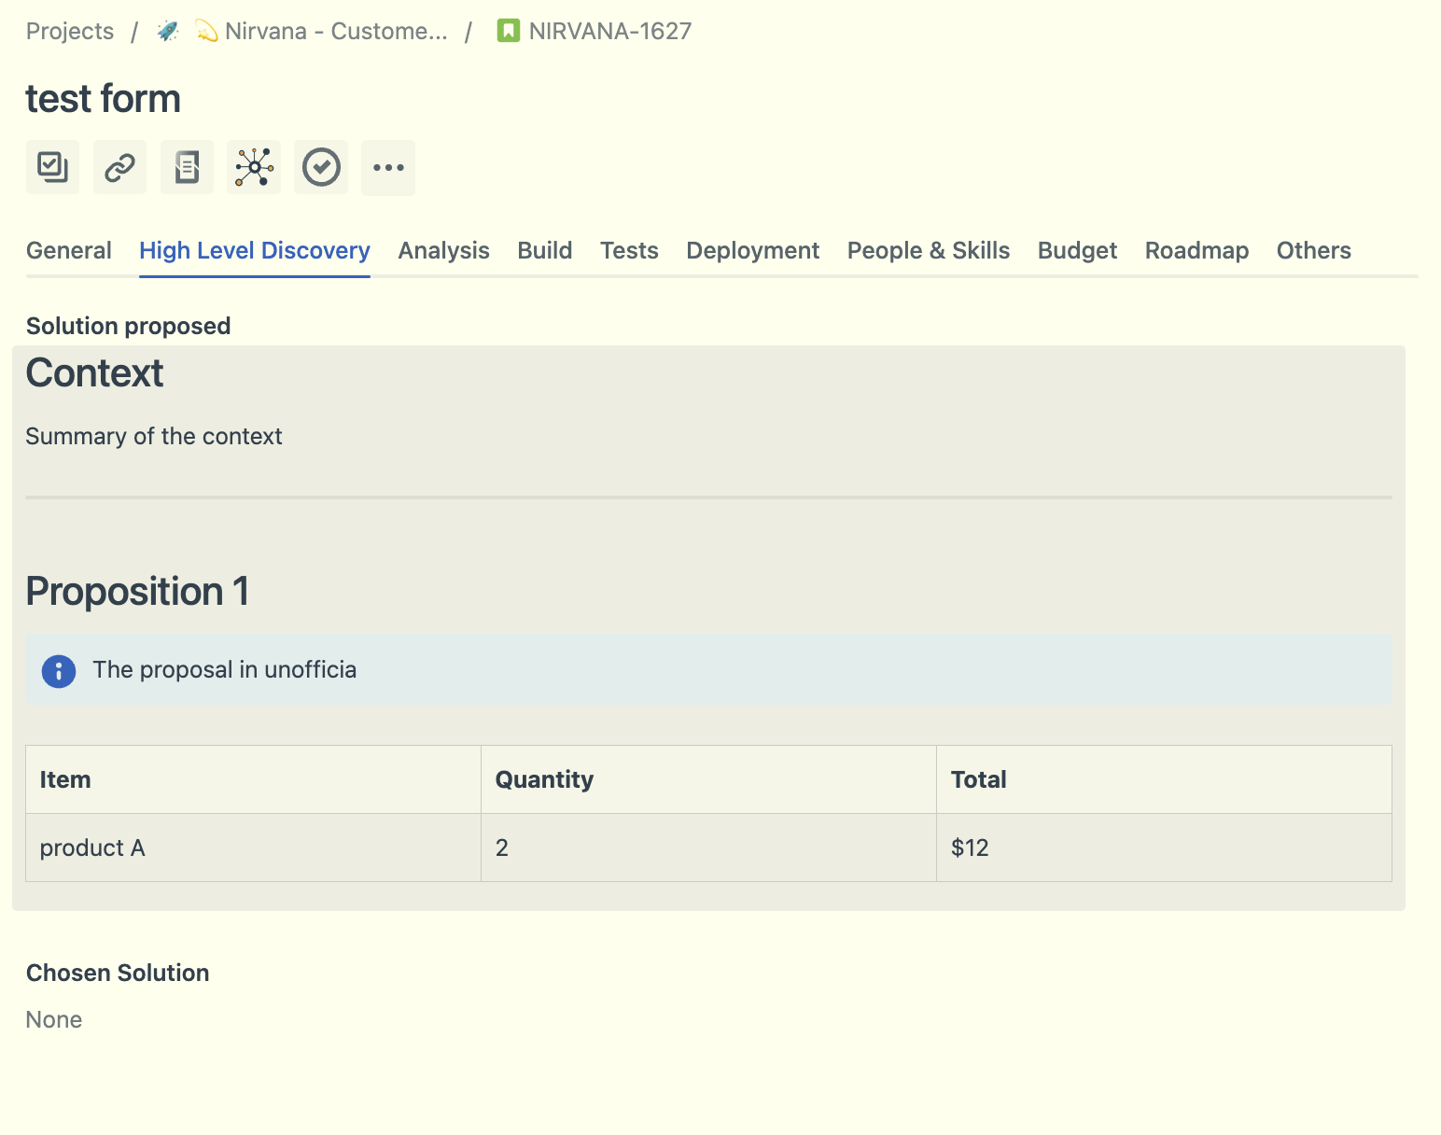This screenshot has width=1441, height=1135.
Task: Click the blue info icon in proposal banner
Action: coord(58,670)
